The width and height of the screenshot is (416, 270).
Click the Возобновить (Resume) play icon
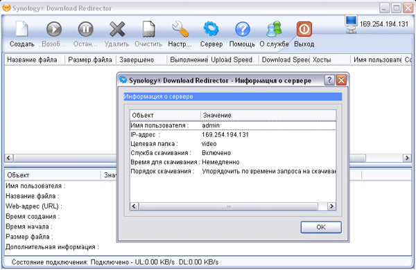54,28
